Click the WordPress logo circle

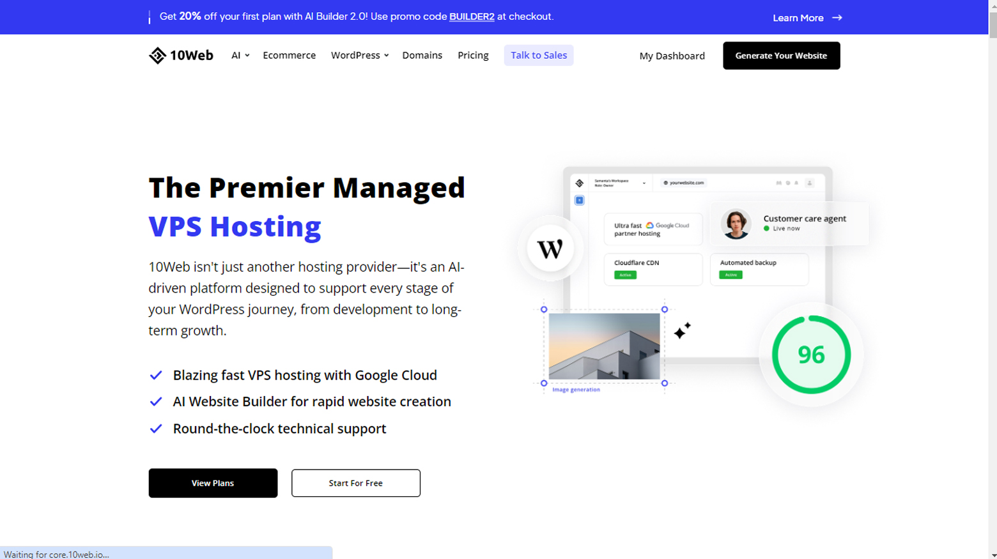tap(550, 249)
